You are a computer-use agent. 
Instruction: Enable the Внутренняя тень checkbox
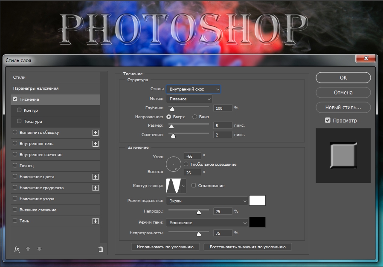[x=15, y=143]
